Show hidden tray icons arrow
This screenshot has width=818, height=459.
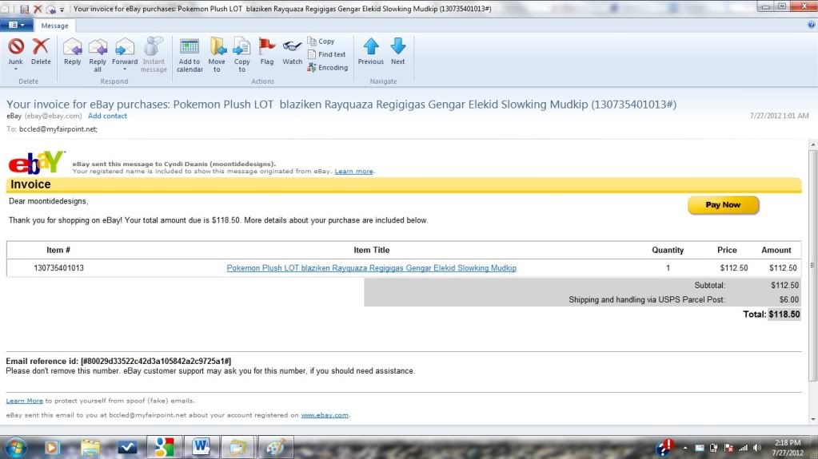tap(685, 448)
